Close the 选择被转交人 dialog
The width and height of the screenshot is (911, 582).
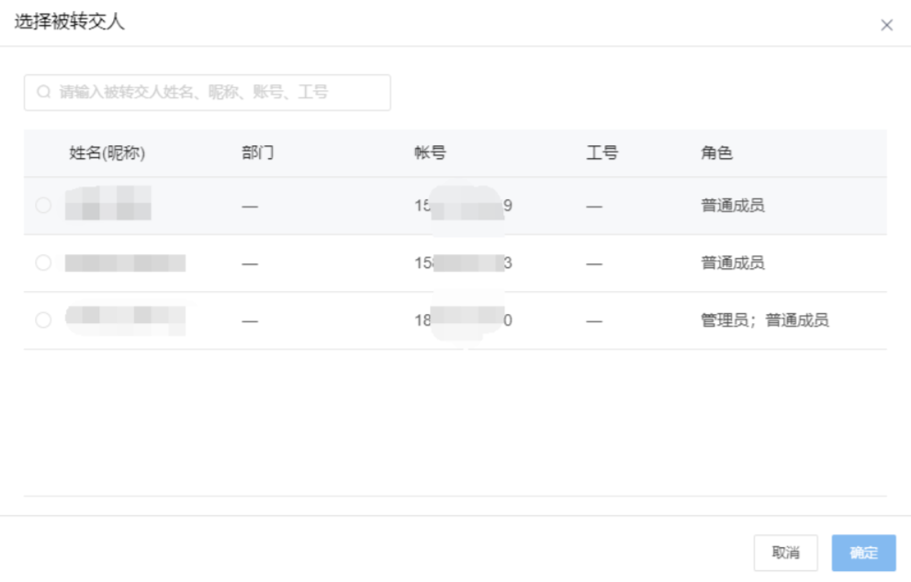886,26
